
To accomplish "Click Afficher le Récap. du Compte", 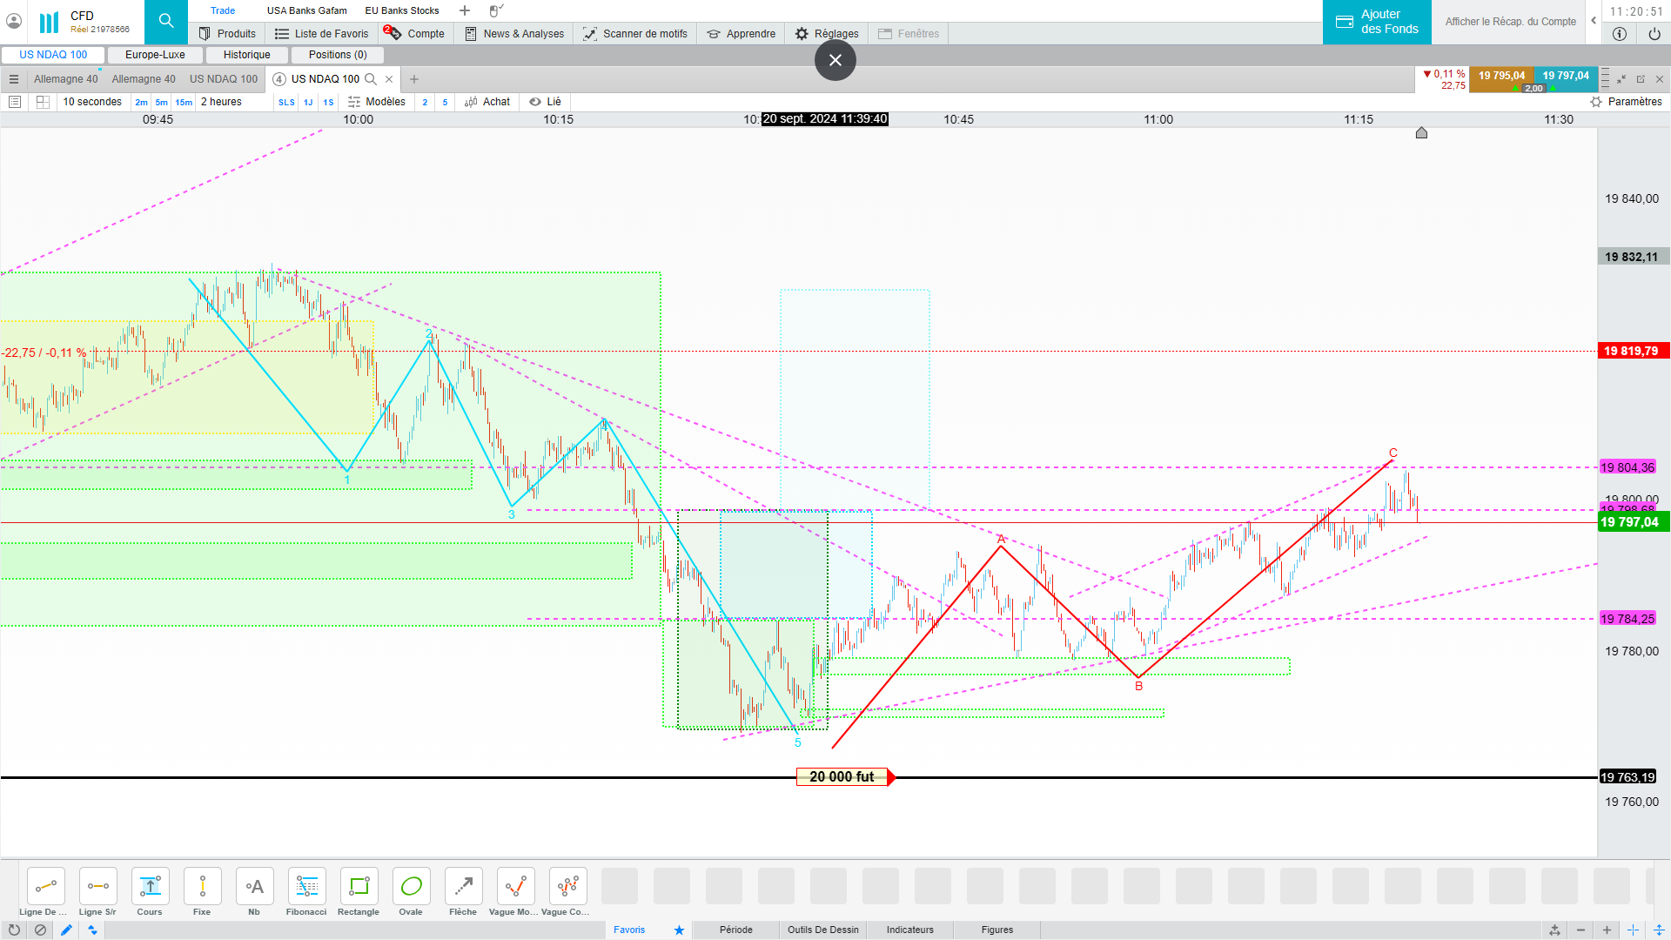I will tap(1510, 22).
